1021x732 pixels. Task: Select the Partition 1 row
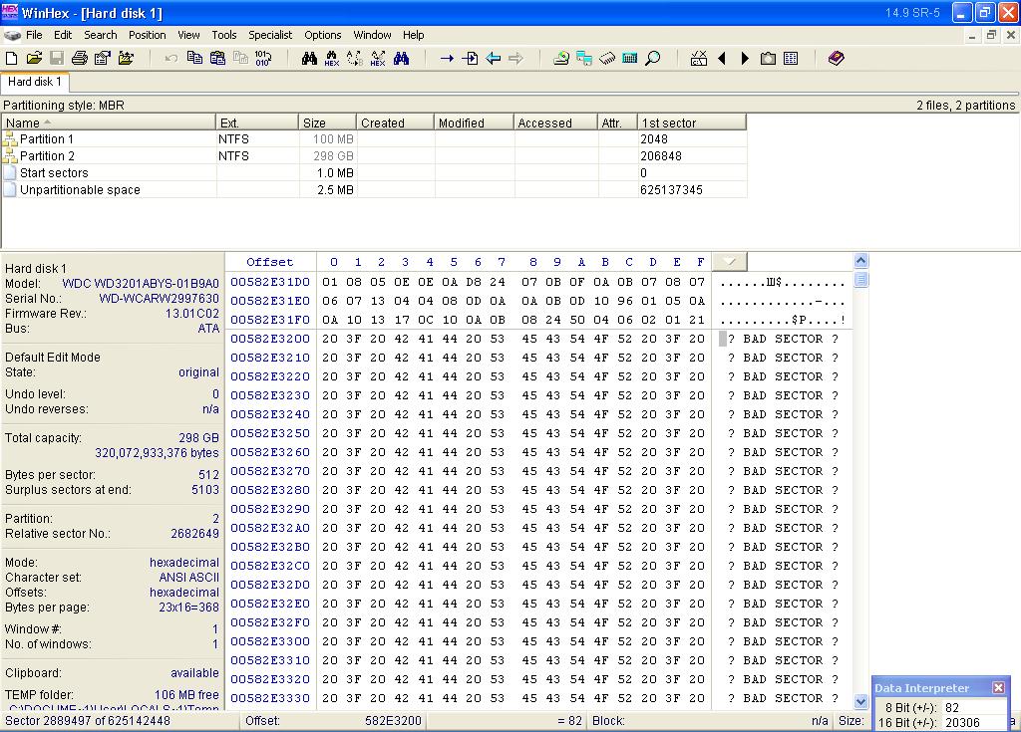coord(375,139)
